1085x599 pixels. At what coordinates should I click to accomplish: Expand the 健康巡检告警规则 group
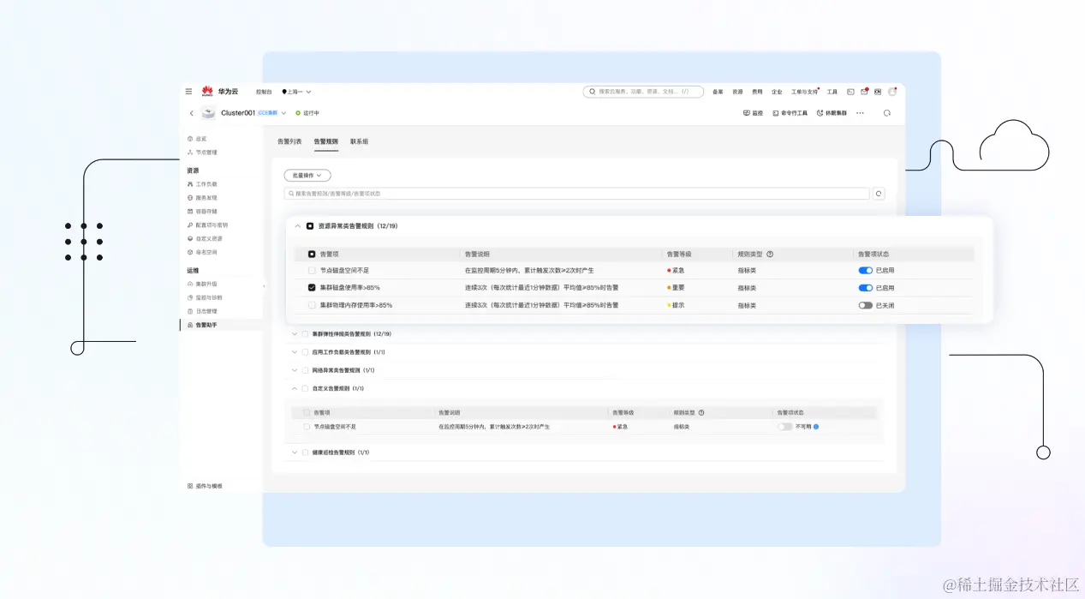(x=295, y=452)
